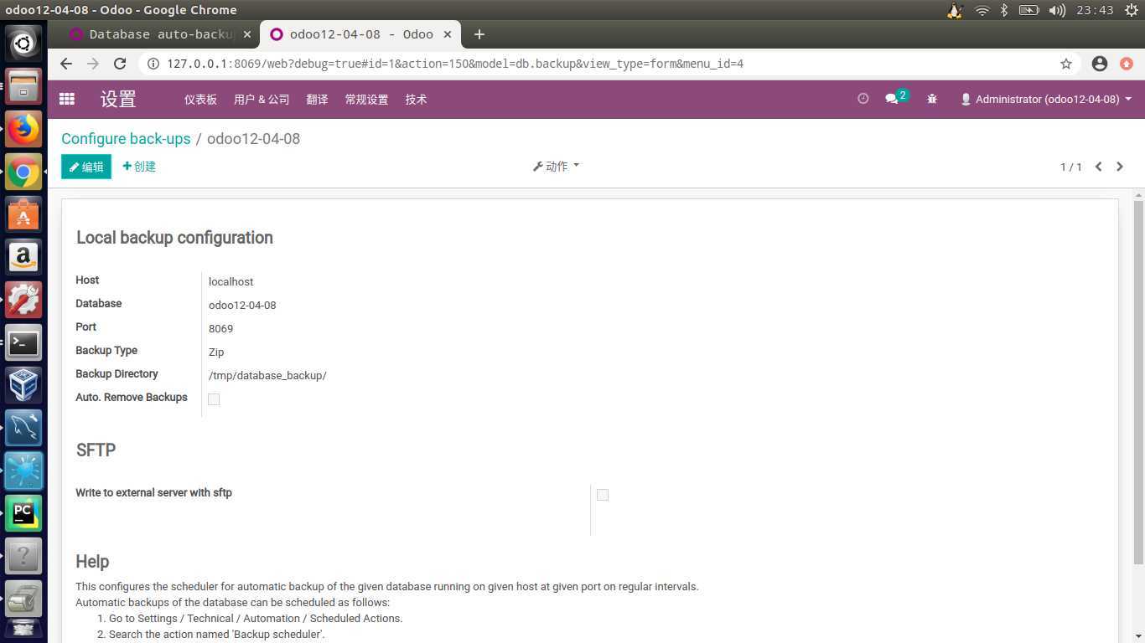This screenshot has height=643, width=1145.
Task: Go to next record arrow
Action: 1120,167
